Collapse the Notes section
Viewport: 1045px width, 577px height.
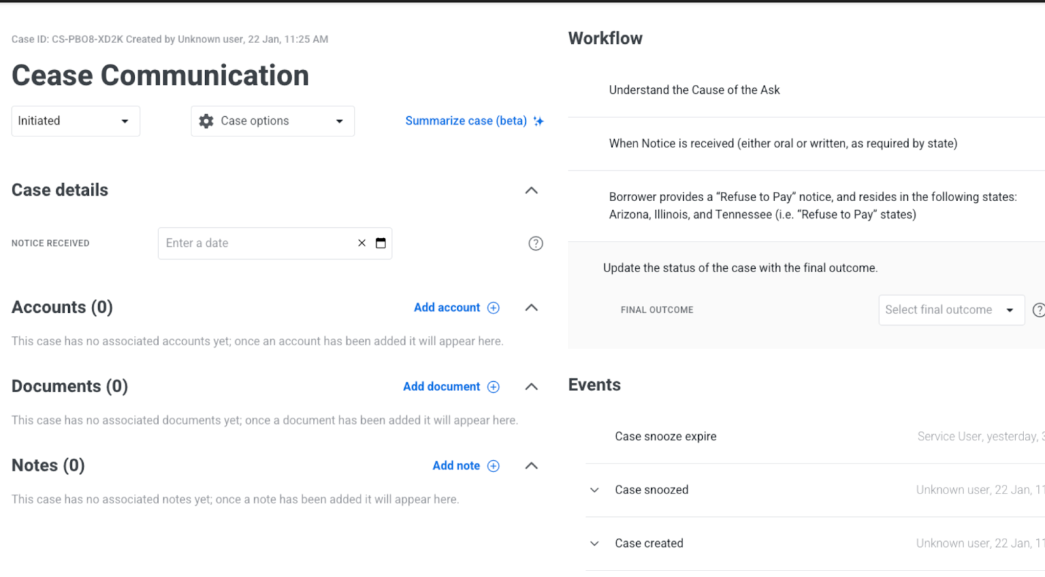532,465
